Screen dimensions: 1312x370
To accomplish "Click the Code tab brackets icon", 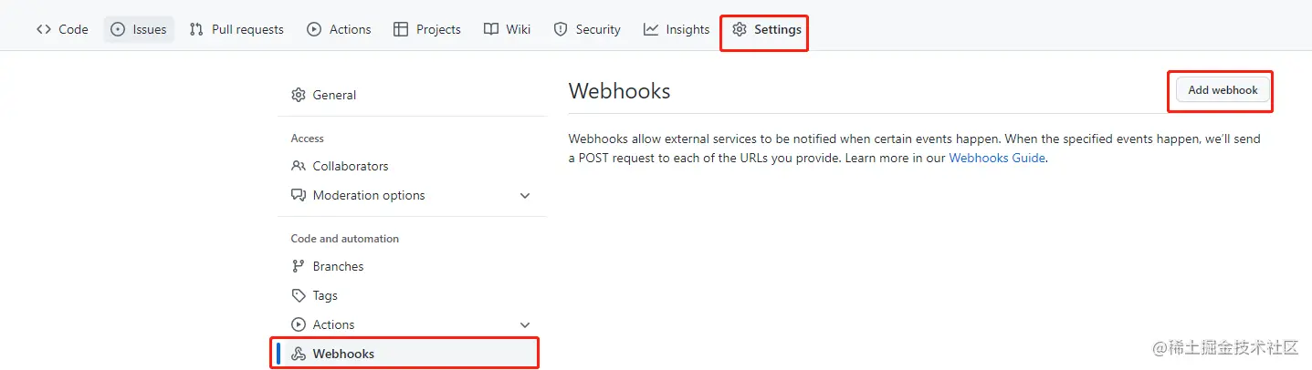I will tap(44, 29).
